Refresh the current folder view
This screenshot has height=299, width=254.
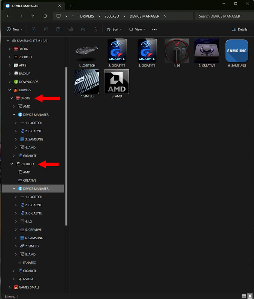coord(45,16)
